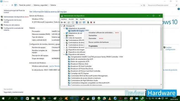
Task: Click the up-level arrow in System window
Action: pos(12,5)
